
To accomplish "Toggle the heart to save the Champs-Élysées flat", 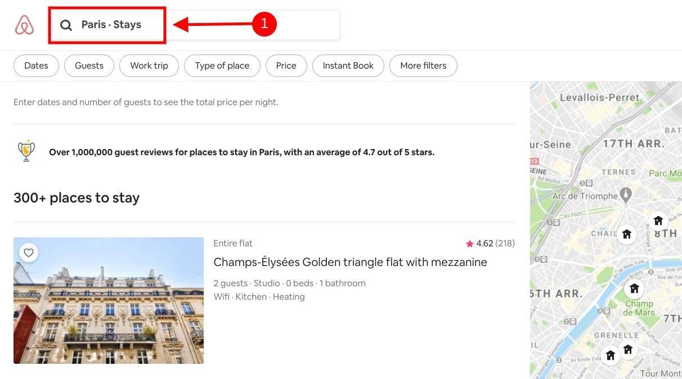I will pos(29,252).
